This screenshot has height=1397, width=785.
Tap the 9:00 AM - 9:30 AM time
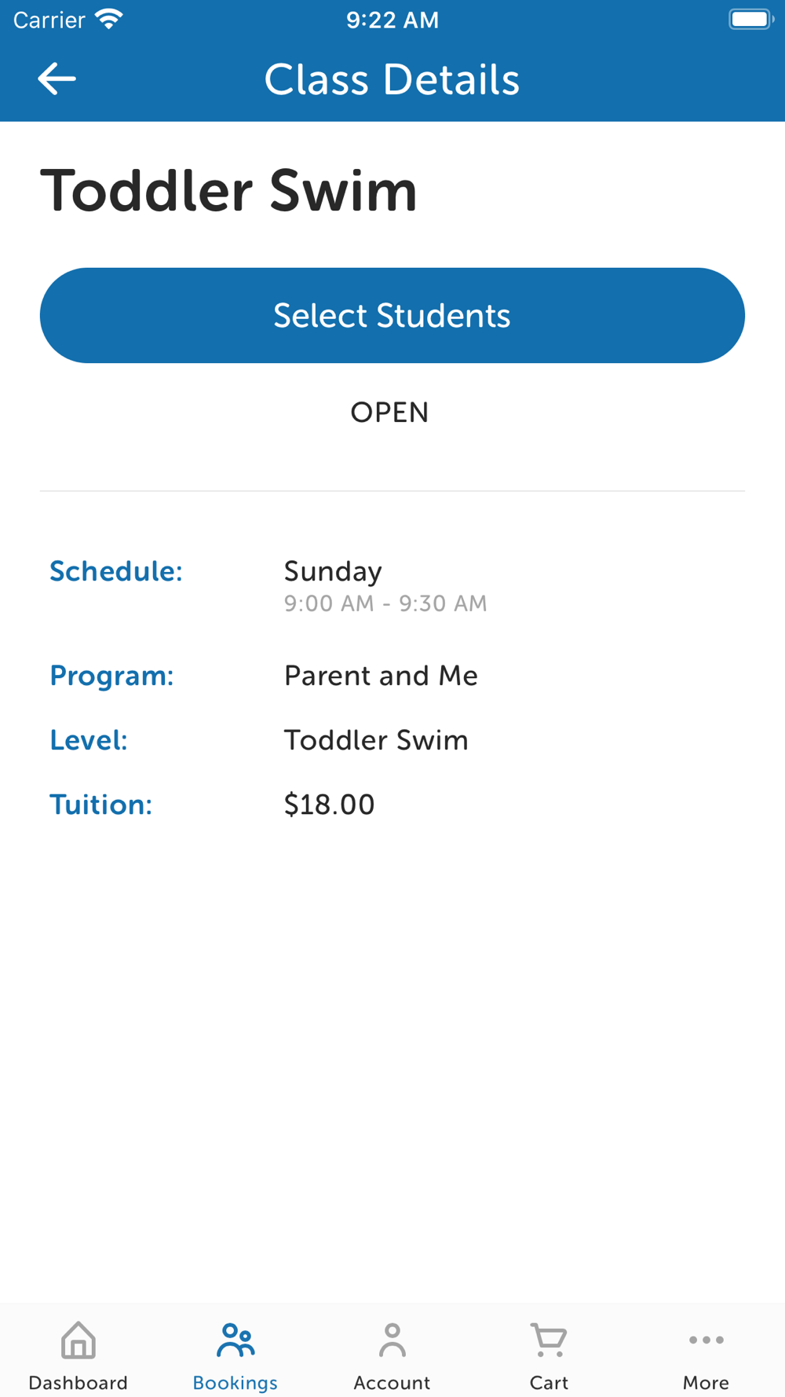click(x=385, y=603)
